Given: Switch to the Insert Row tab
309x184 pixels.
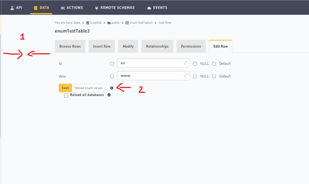Looking at the screenshot, I should coord(102,46).
